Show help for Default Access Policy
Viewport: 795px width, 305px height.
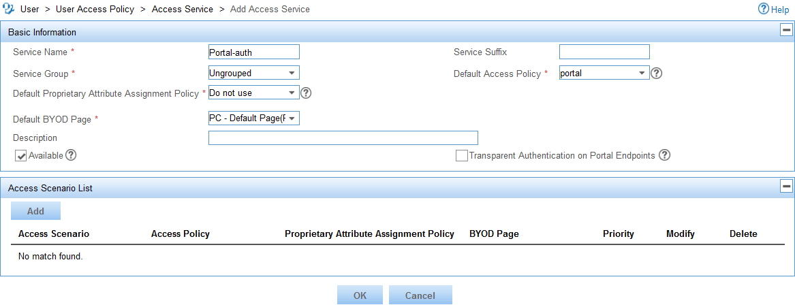click(657, 74)
